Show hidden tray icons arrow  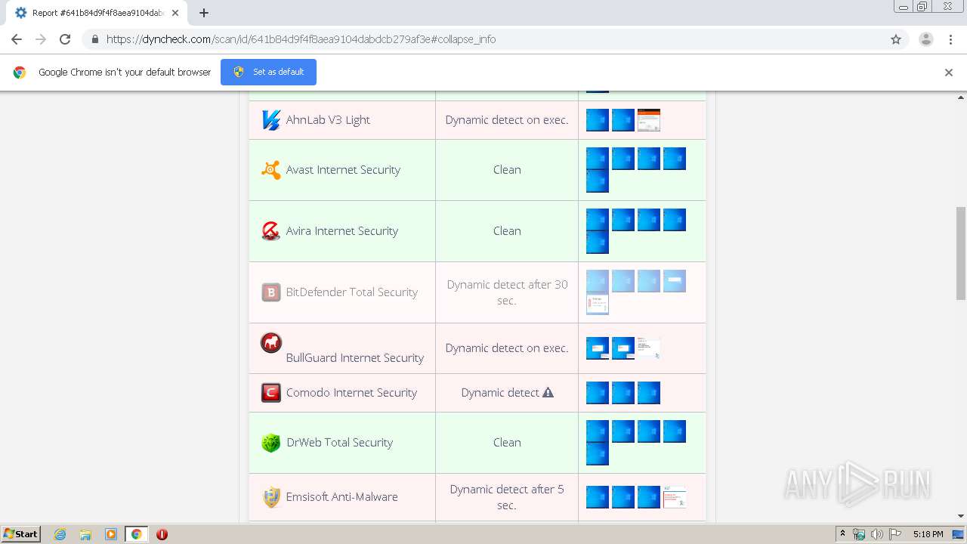pyautogui.click(x=842, y=534)
